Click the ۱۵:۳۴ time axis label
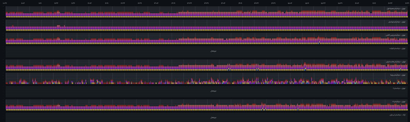This screenshot has height=122, width=410. tap(323, 3)
